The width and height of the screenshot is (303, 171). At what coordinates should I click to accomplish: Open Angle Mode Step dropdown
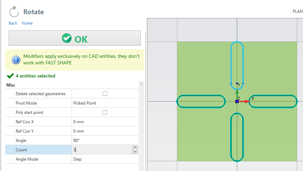(105, 159)
